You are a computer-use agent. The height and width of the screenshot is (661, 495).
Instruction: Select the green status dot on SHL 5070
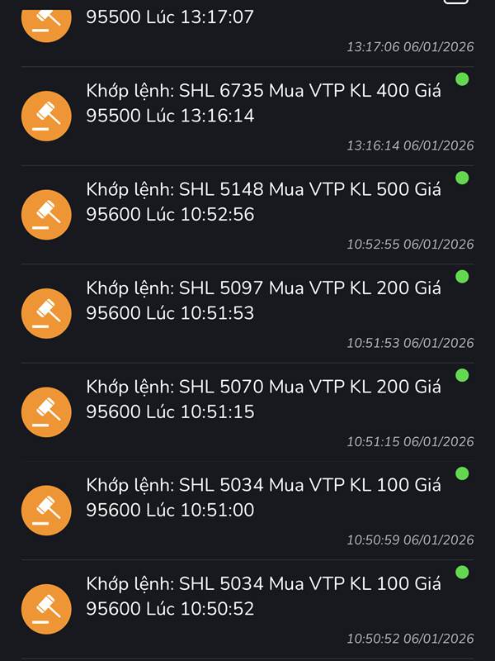pos(462,375)
